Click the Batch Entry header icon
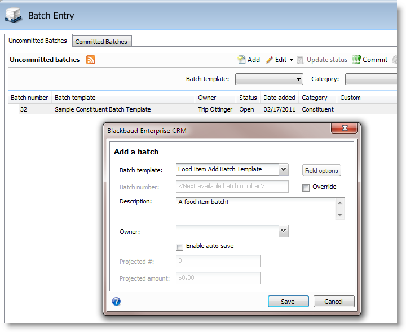The image size is (406, 332). (13, 16)
